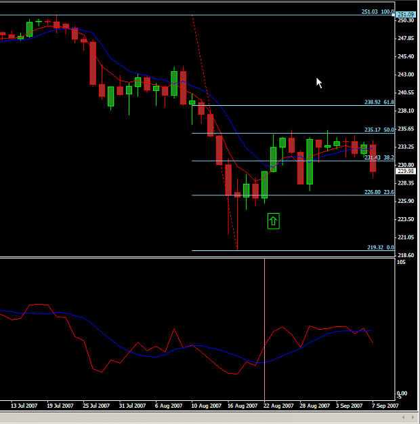The image size is (420, 424).
Task: Click the Fibonacci label 235.17 50.0
Action: [379, 130]
